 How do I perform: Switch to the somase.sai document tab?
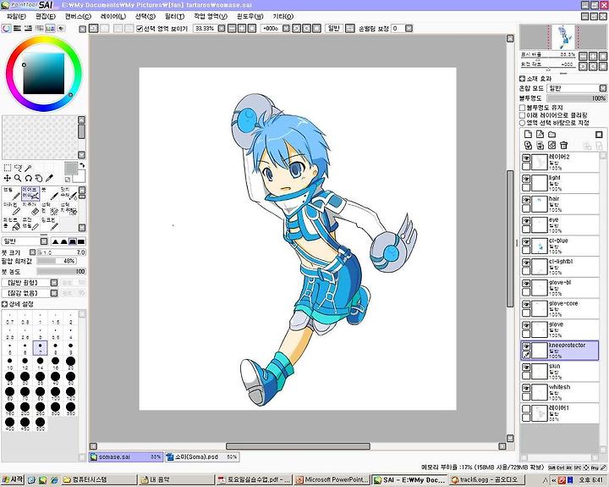126,457
